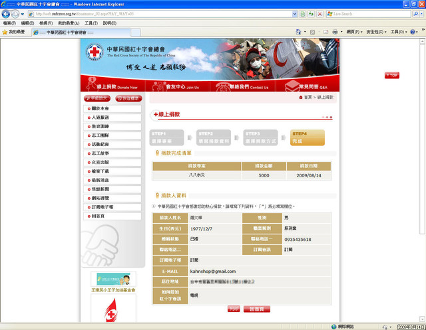Viewport: 426px width, 330px height.
Task: Open 網站導覽 sidebar item
Action: [112, 198]
